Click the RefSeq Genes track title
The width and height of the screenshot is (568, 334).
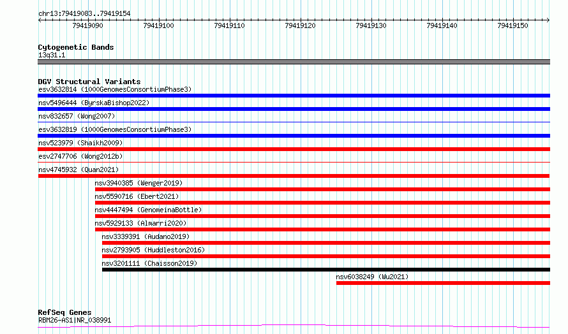pyautogui.click(x=64, y=312)
